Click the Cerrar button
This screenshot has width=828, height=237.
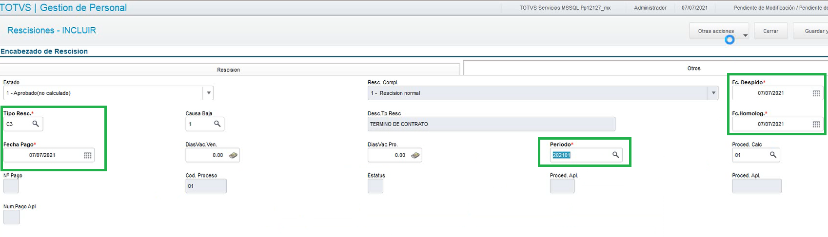coord(770,31)
